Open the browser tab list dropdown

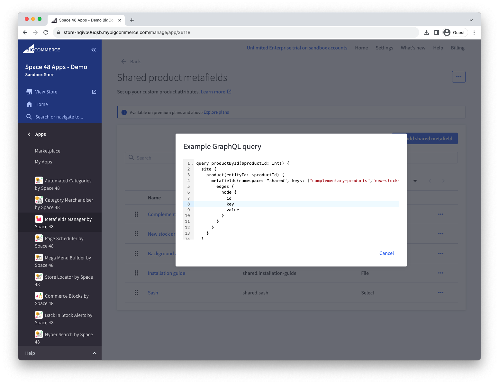471,20
